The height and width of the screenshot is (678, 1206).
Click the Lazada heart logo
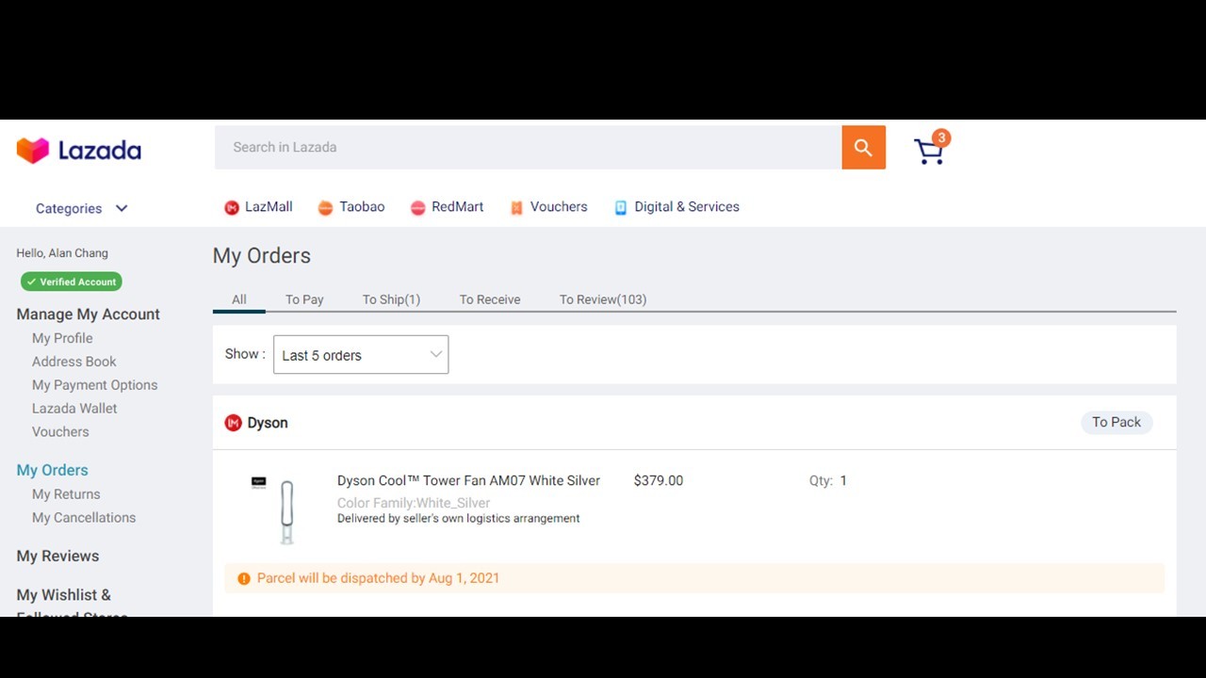[33, 151]
